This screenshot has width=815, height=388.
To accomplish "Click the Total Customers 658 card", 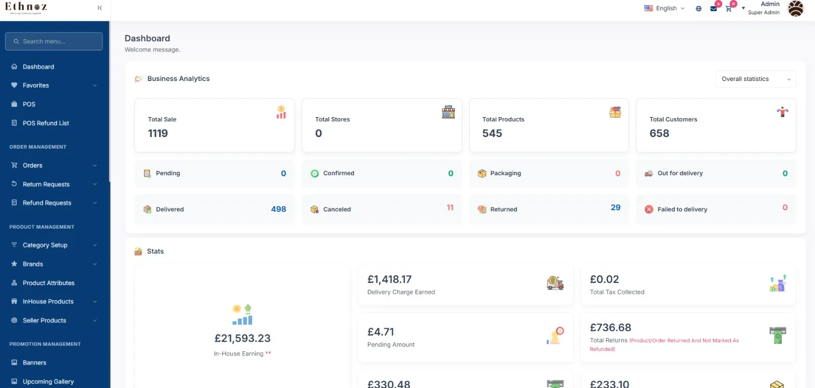I will (x=716, y=125).
